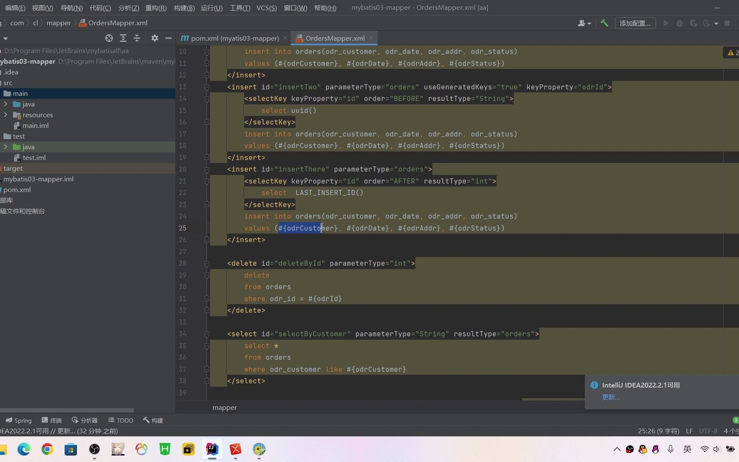739x462 pixels.
Task: Expand the java folder under main
Action: point(6,104)
